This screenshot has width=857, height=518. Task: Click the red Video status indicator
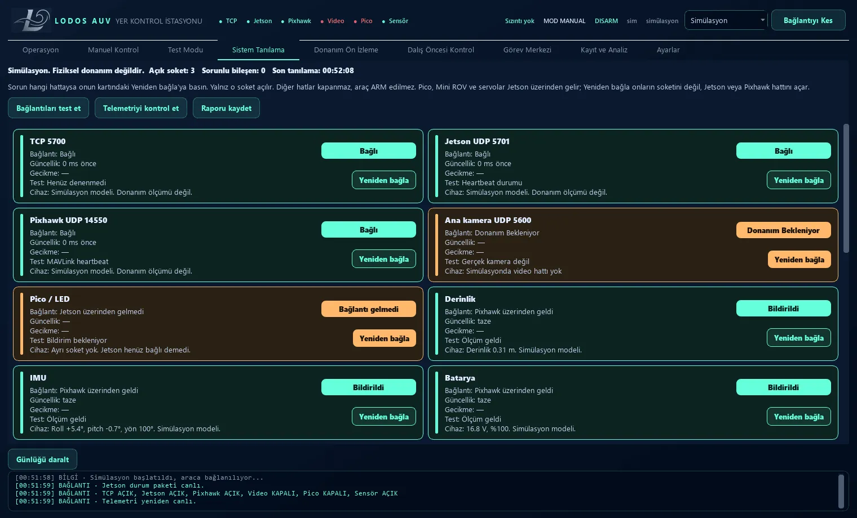pyautogui.click(x=333, y=21)
